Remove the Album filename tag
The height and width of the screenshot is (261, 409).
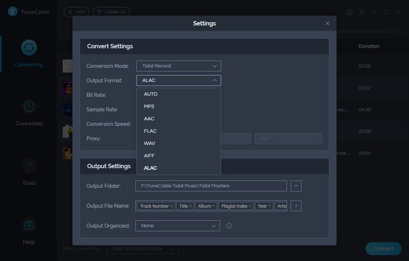213,206
